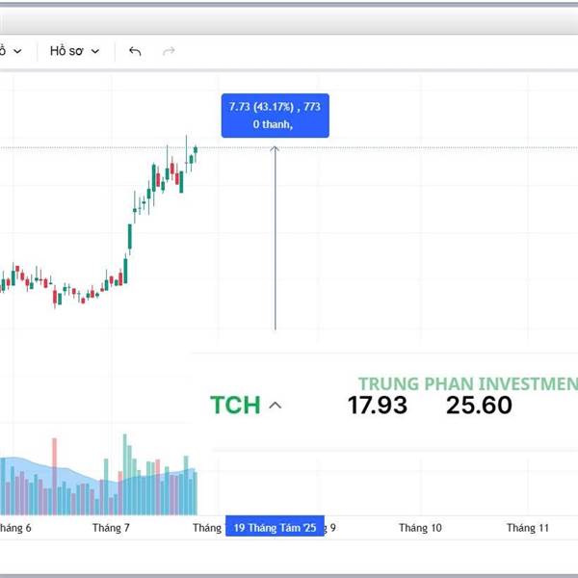Click the blue 7.73 (43.17%) measurement label
The width and height of the screenshot is (578, 578).
tap(275, 116)
